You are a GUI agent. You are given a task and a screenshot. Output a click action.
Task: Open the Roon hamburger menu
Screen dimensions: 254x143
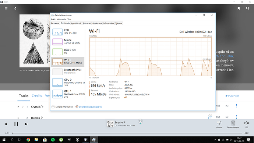(x=6, y=8)
